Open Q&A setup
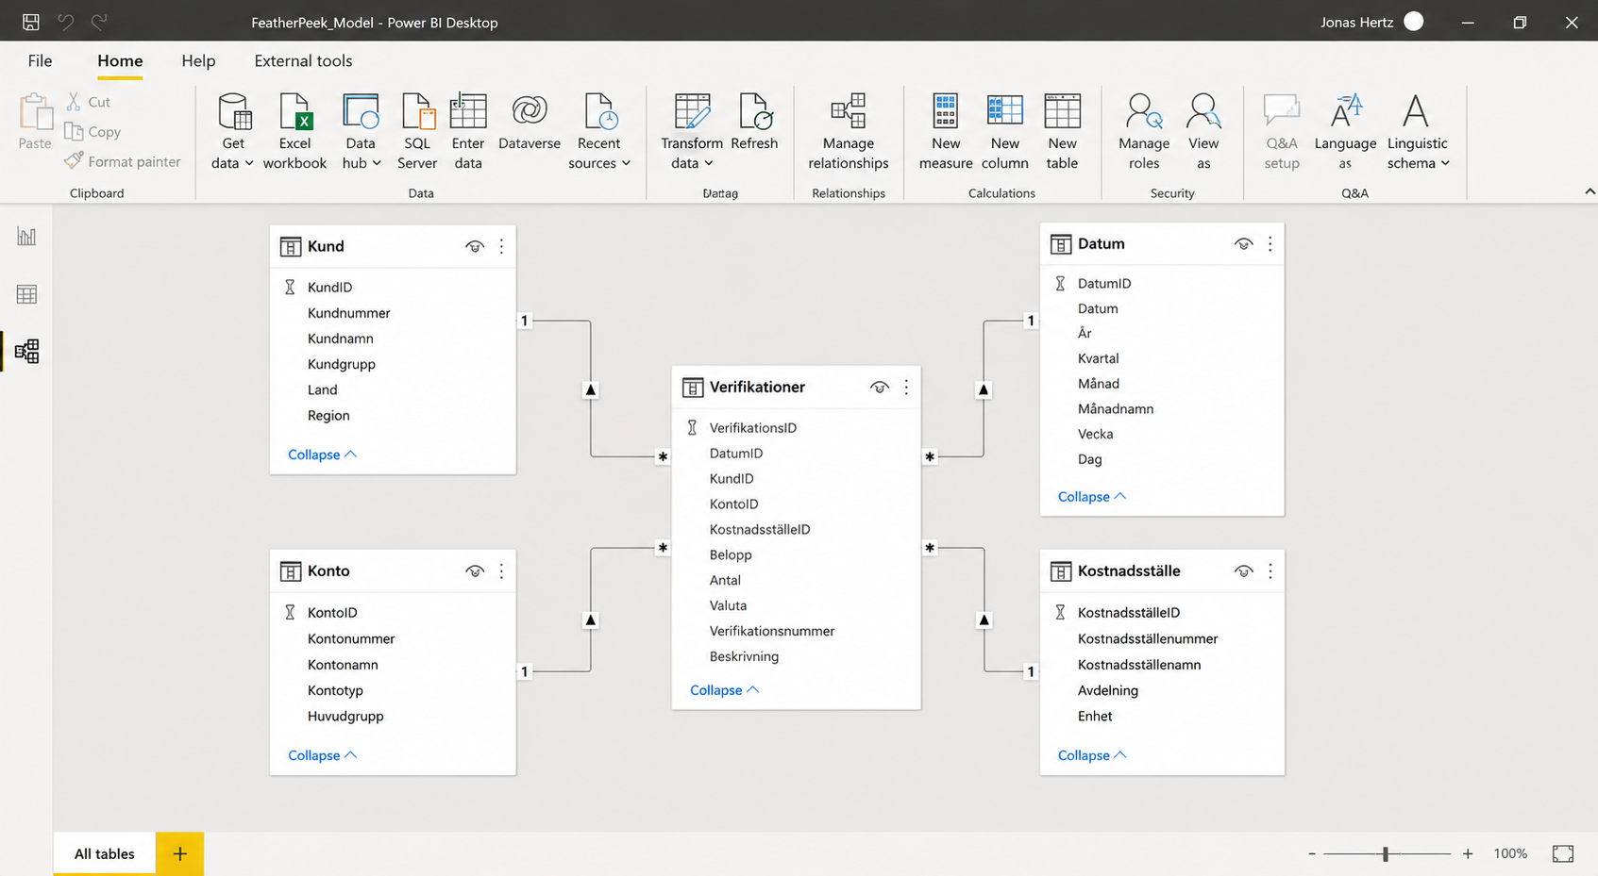Image resolution: width=1598 pixels, height=876 pixels. click(x=1282, y=131)
